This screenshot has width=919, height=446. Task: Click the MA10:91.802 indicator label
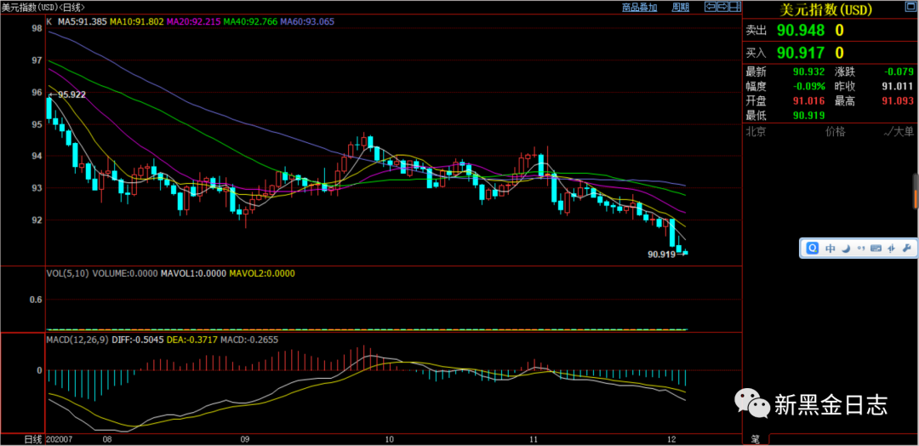click(x=138, y=21)
